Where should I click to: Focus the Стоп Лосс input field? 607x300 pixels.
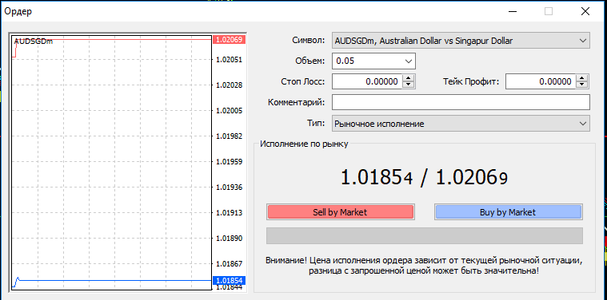click(367, 81)
